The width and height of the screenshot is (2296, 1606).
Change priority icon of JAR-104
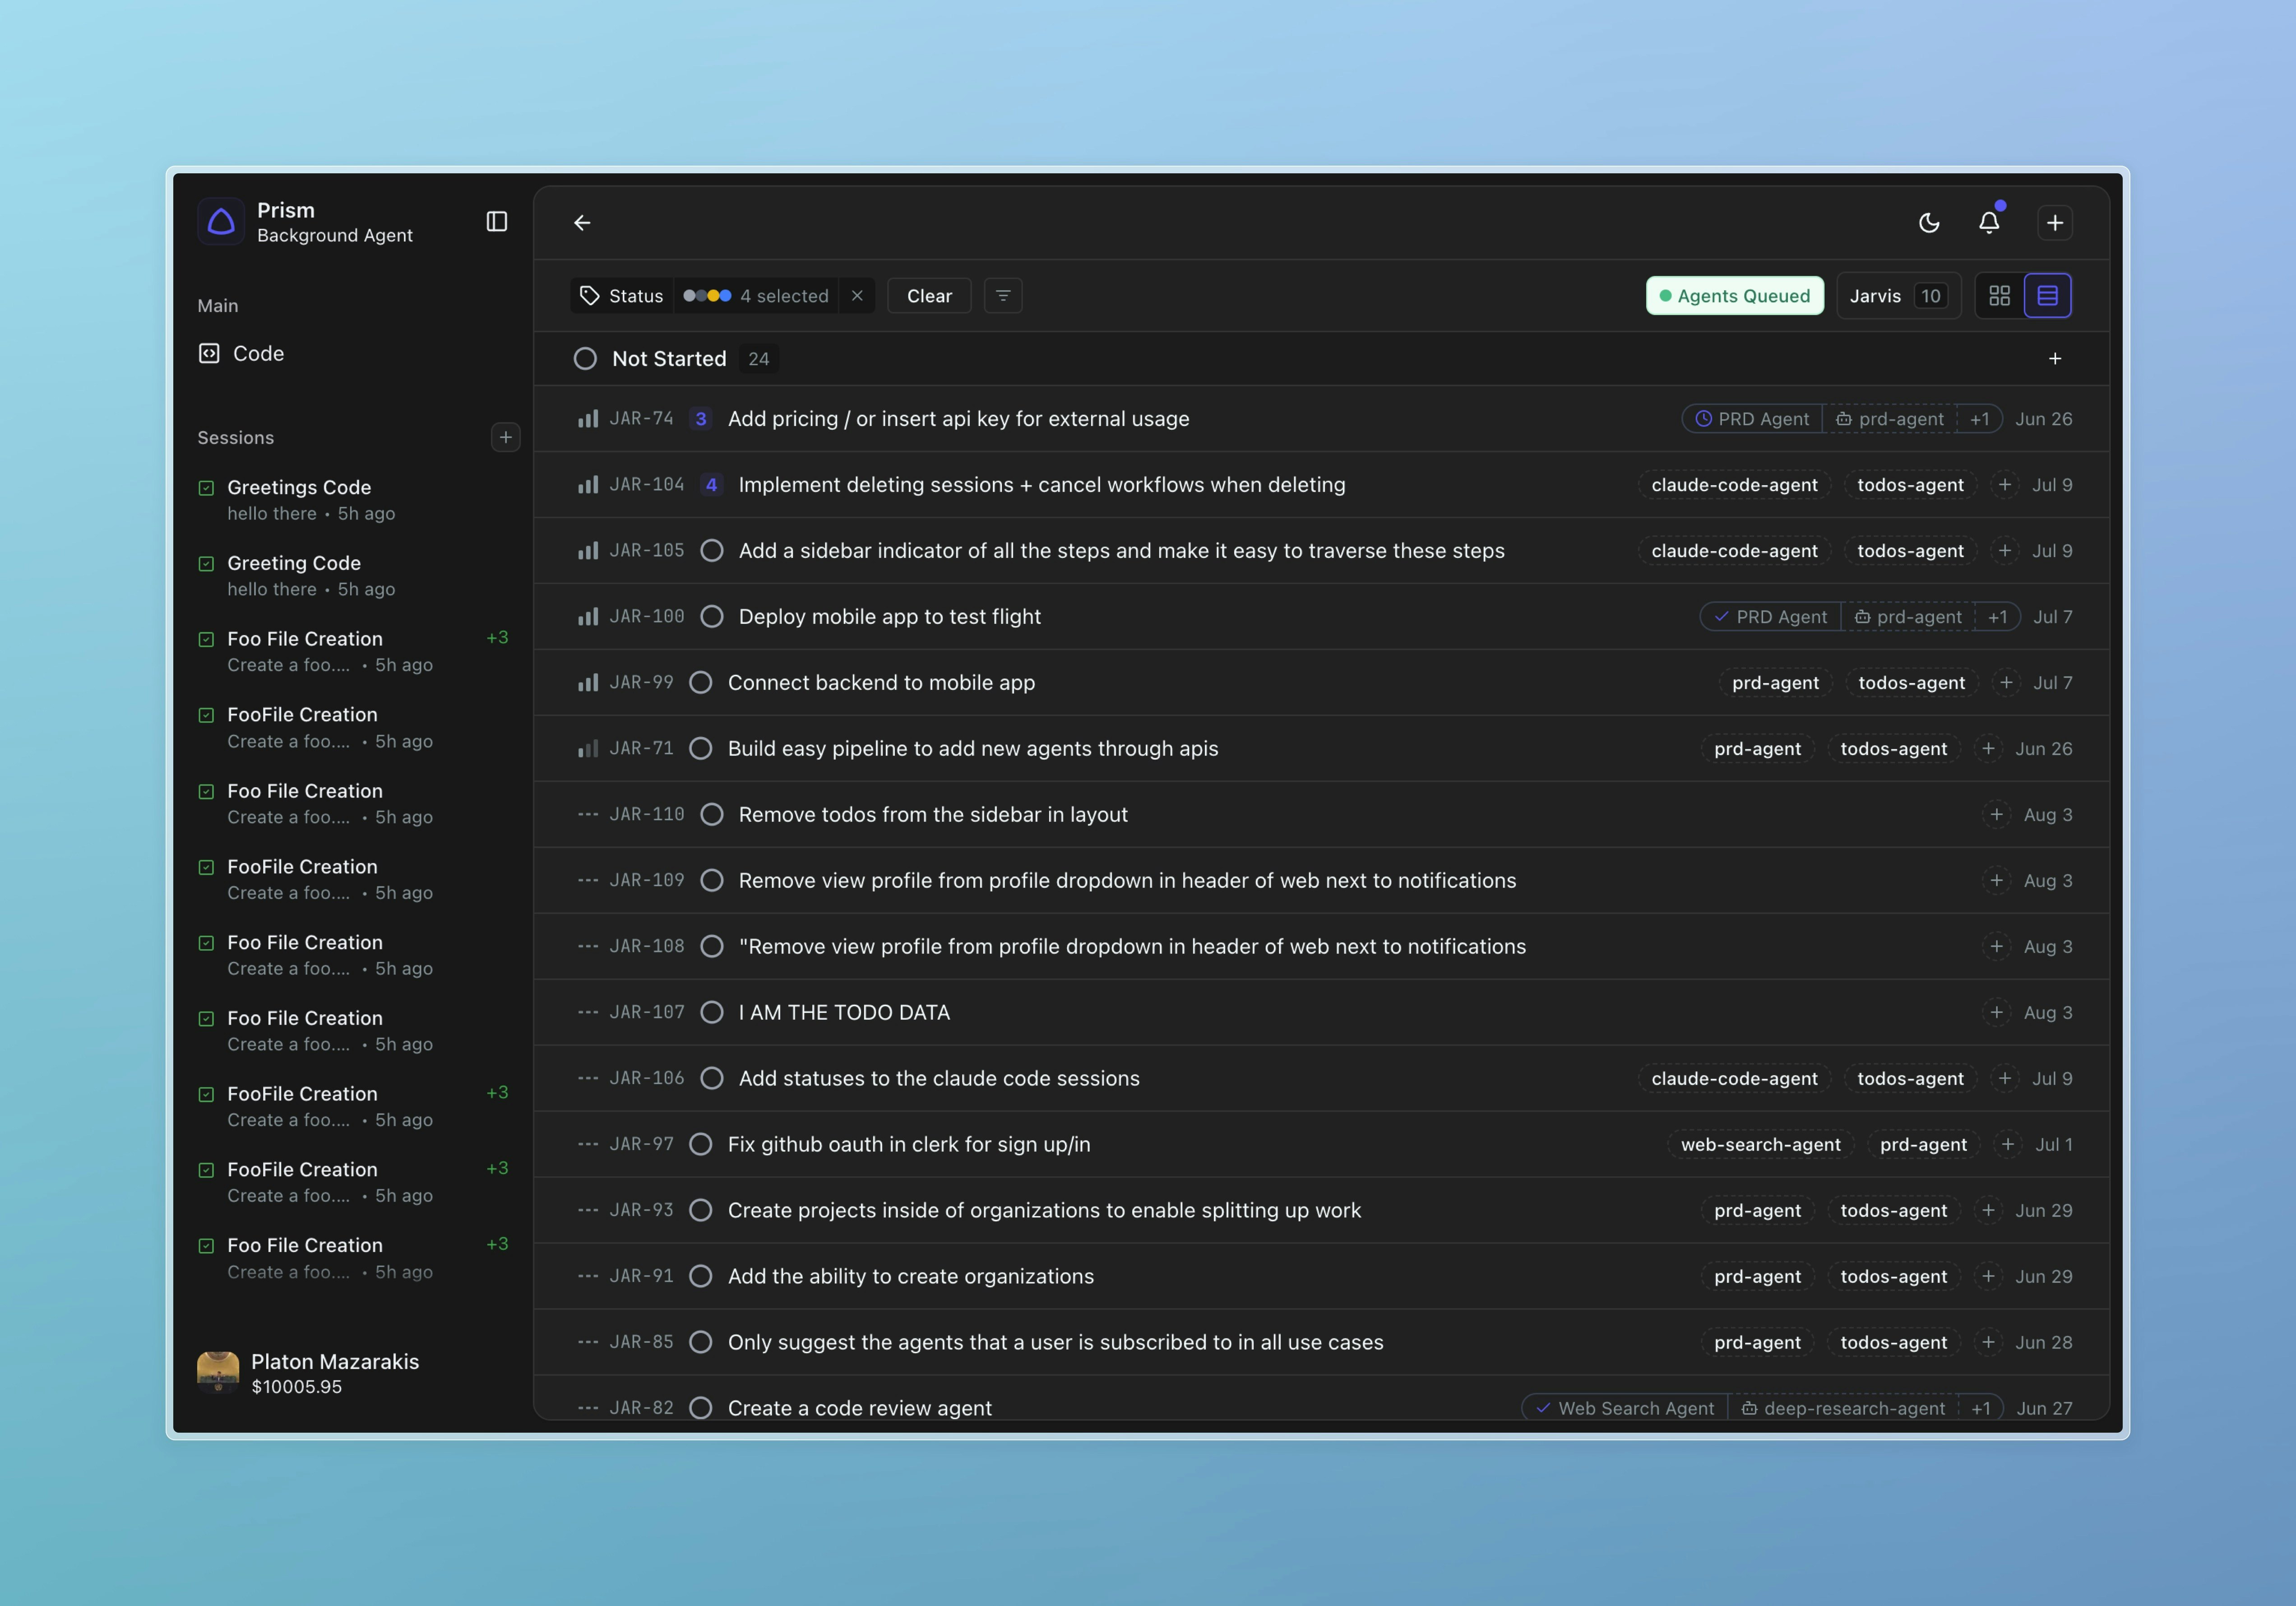(x=588, y=485)
